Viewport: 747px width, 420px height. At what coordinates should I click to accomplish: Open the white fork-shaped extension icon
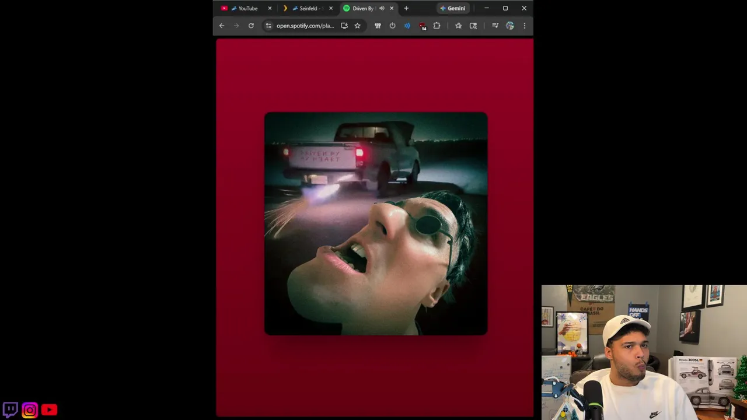coord(378,26)
